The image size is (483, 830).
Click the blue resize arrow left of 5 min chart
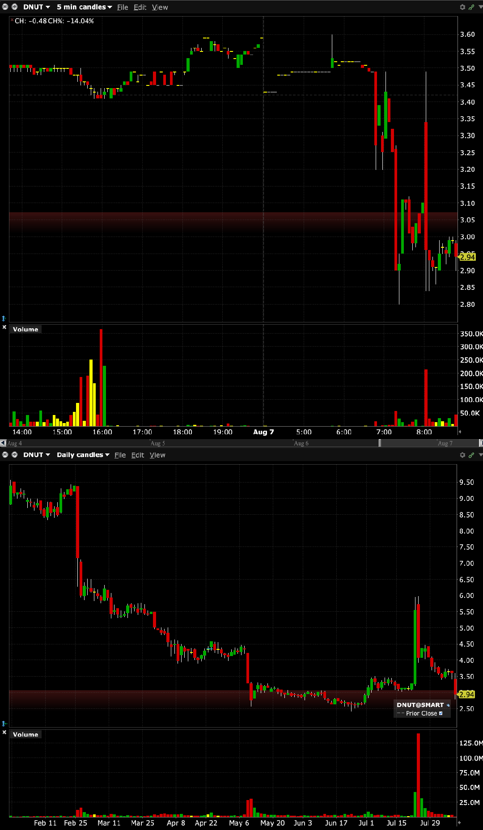pos(4,318)
